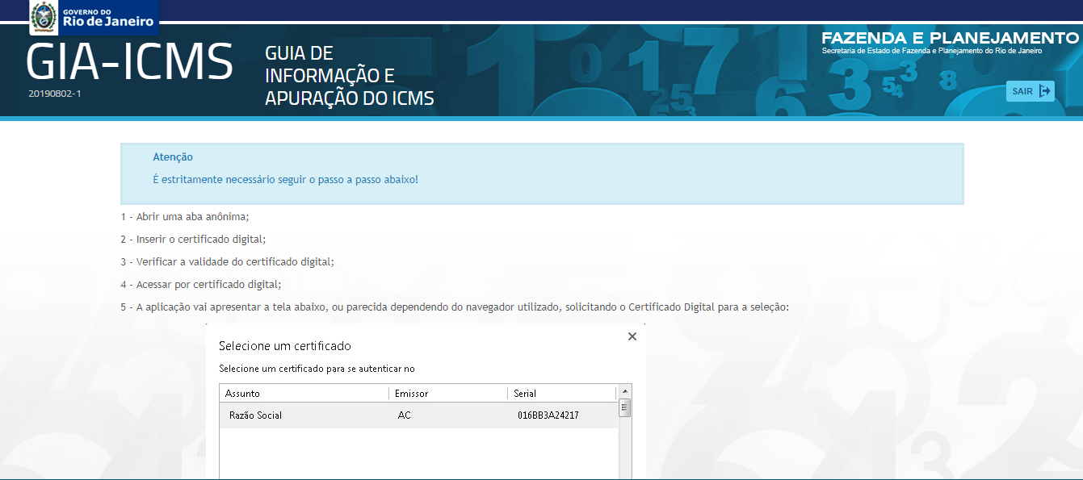The image size is (1083, 480).
Task: Click the Atenção alert heading
Action: (x=173, y=157)
